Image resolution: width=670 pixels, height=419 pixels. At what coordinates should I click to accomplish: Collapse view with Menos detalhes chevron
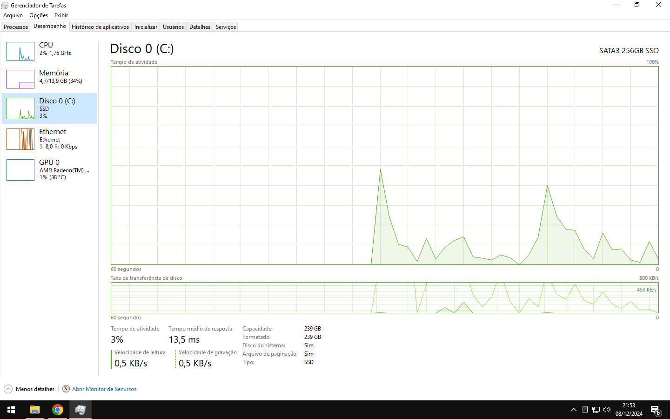coord(8,389)
